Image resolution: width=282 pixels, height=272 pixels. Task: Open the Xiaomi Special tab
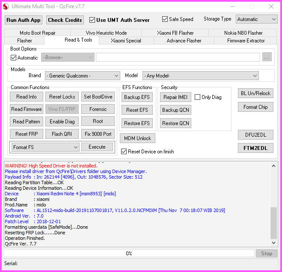coord(126,41)
